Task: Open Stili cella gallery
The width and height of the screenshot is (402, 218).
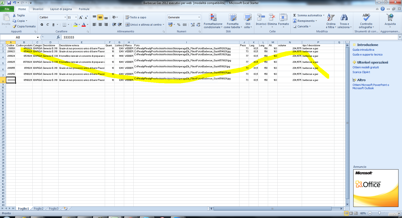Action: (x=248, y=21)
